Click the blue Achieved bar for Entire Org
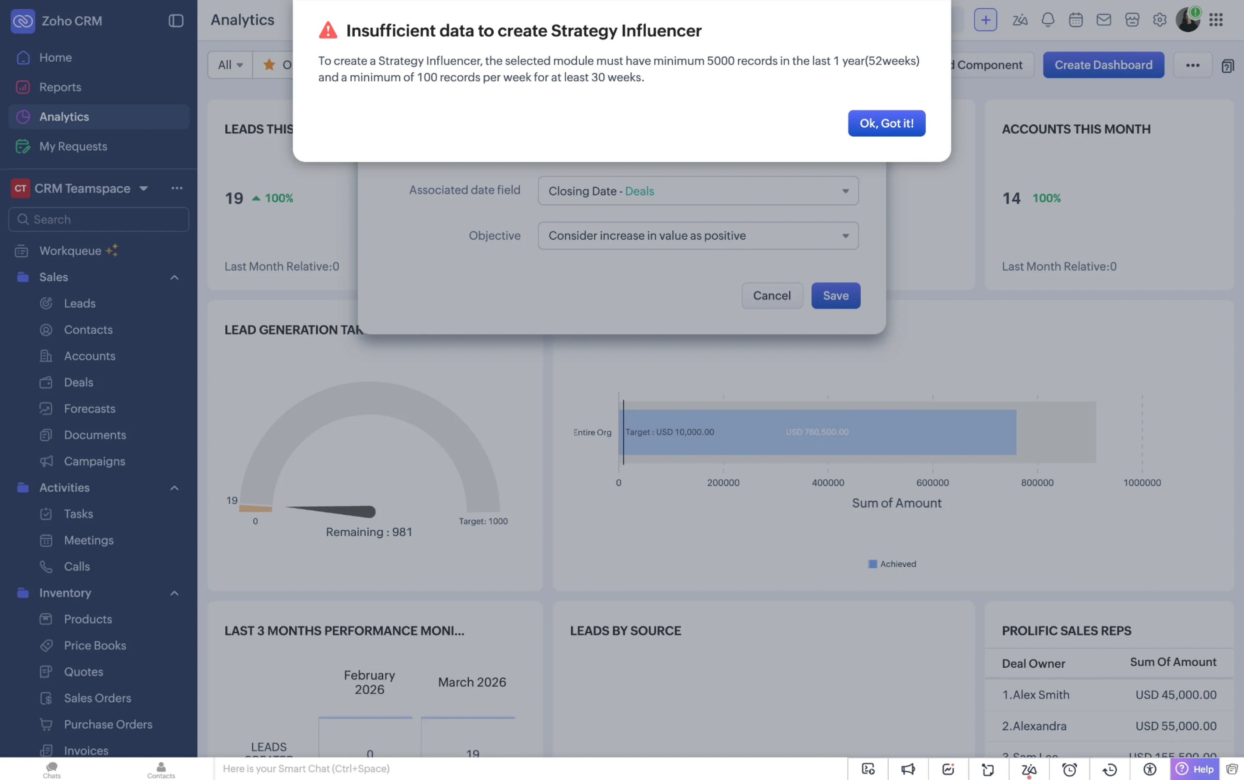 click(x=817, y=432)
